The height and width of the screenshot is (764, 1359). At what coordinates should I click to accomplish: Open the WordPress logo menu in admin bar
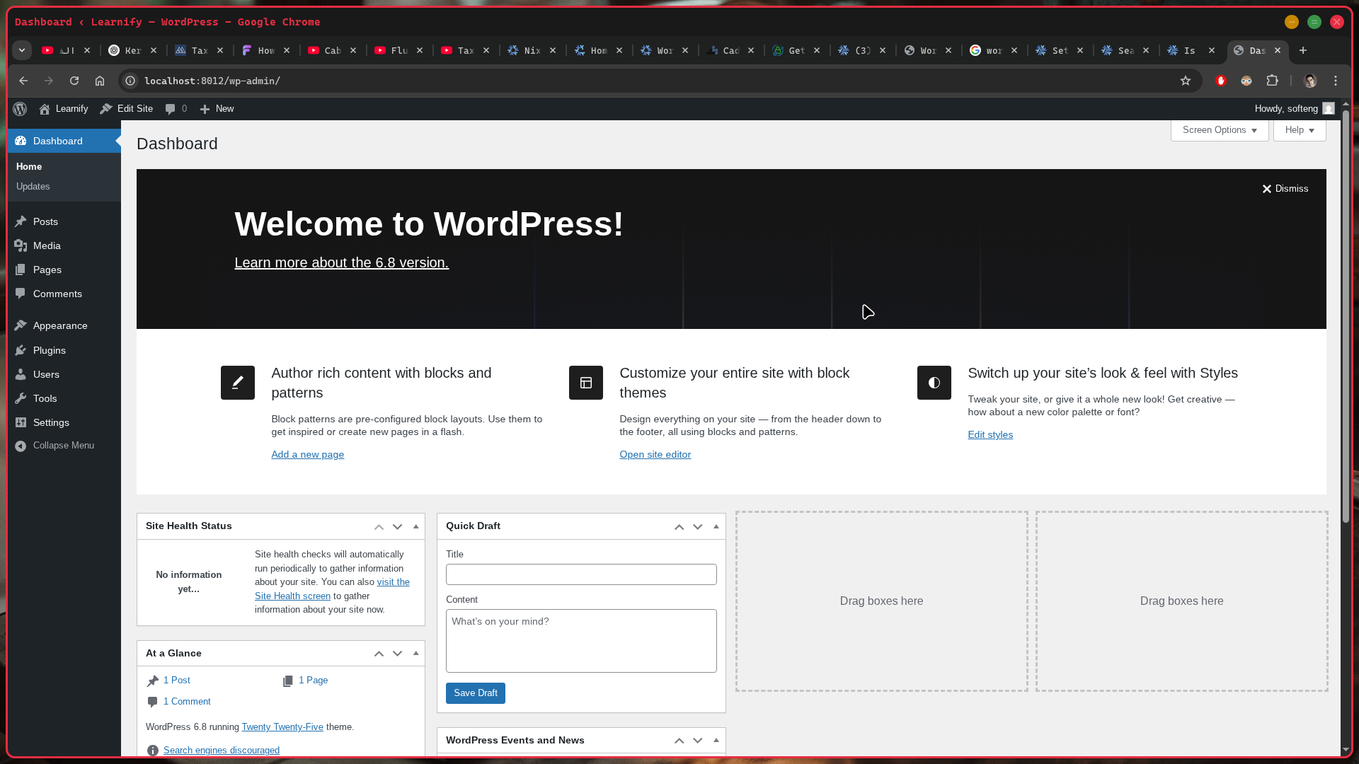tap(19, 108)
